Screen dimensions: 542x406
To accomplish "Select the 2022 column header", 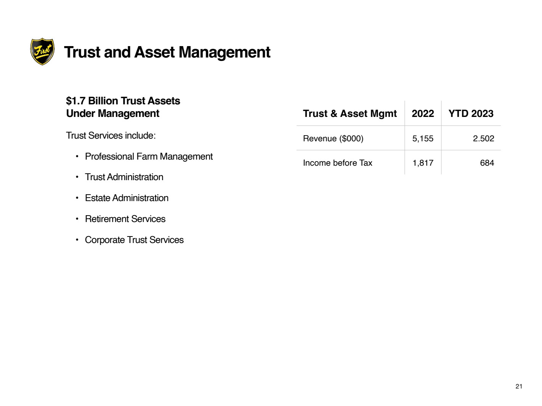I will [x=423, y=113].
